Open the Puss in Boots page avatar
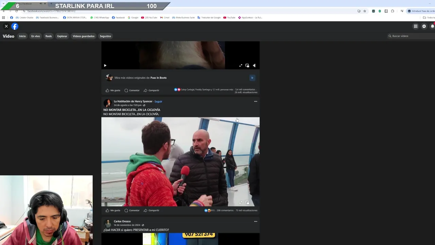 tap(109, 78)
